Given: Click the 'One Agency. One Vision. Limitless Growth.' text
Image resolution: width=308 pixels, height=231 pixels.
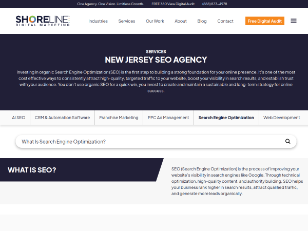Looking at the screenshot, I should (110, 4).
